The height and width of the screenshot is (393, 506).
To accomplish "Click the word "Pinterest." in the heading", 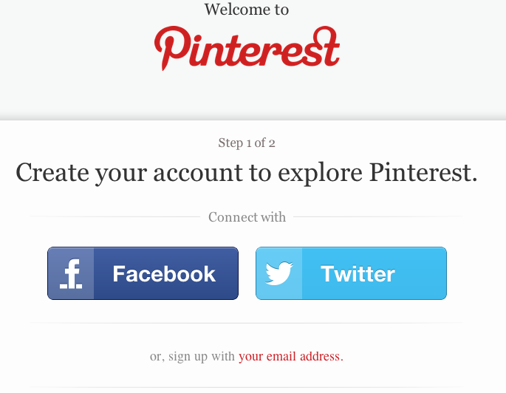I will point(423,172).
